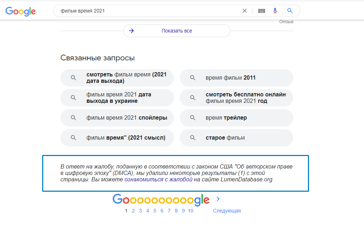Image resolution: width=364 pixels, height=226 pixels.
Task: Jump to results page 10
Action: (x=190, y=211)
